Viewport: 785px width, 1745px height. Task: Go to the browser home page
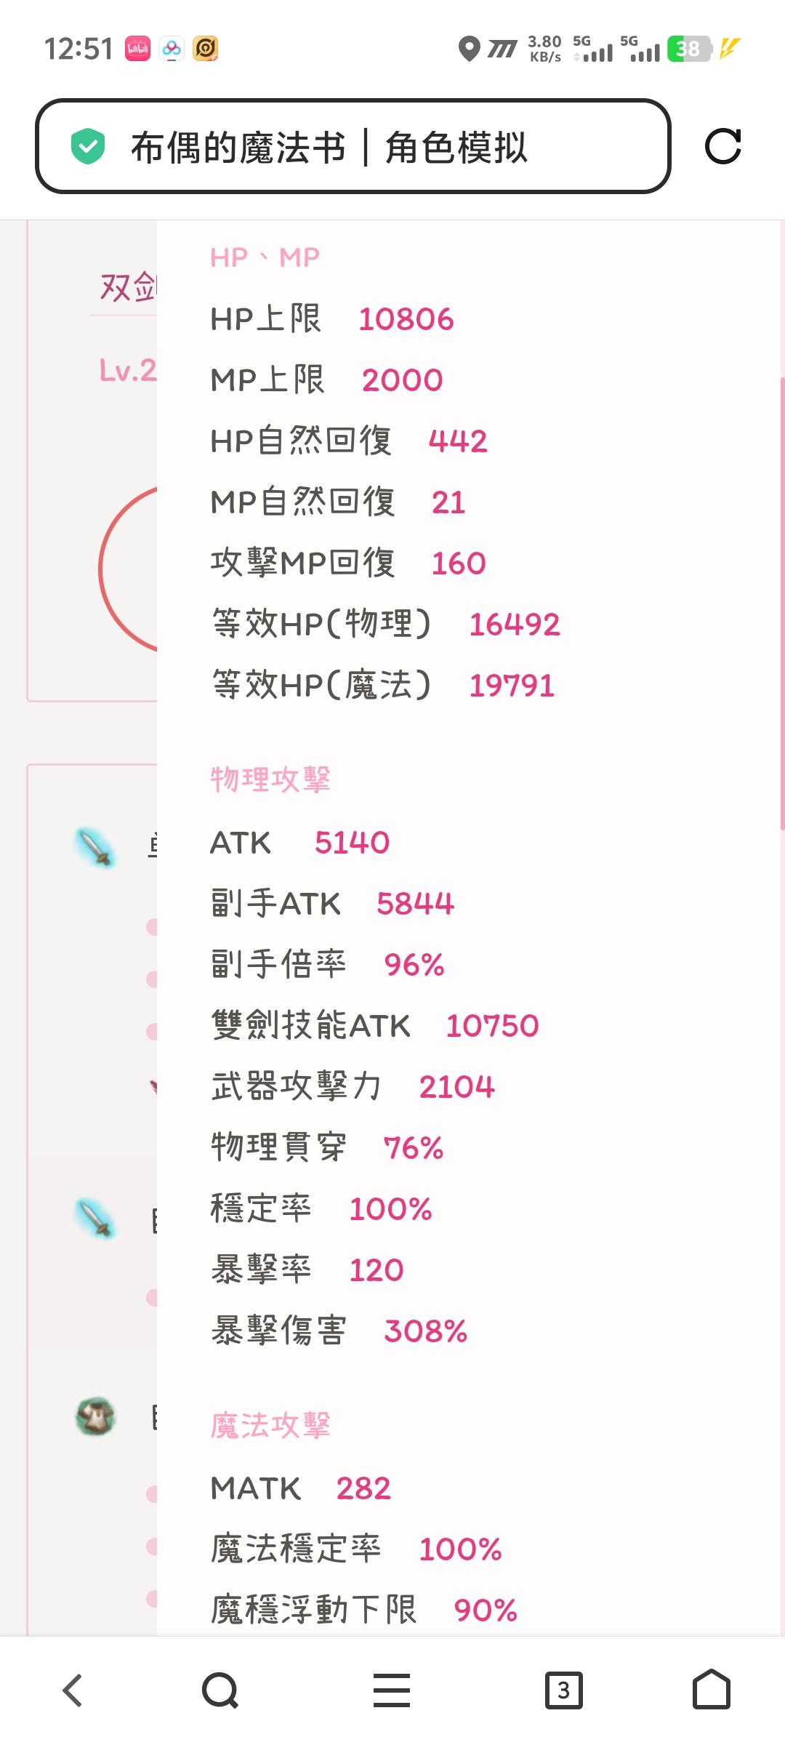click(x=712, y=1689)
